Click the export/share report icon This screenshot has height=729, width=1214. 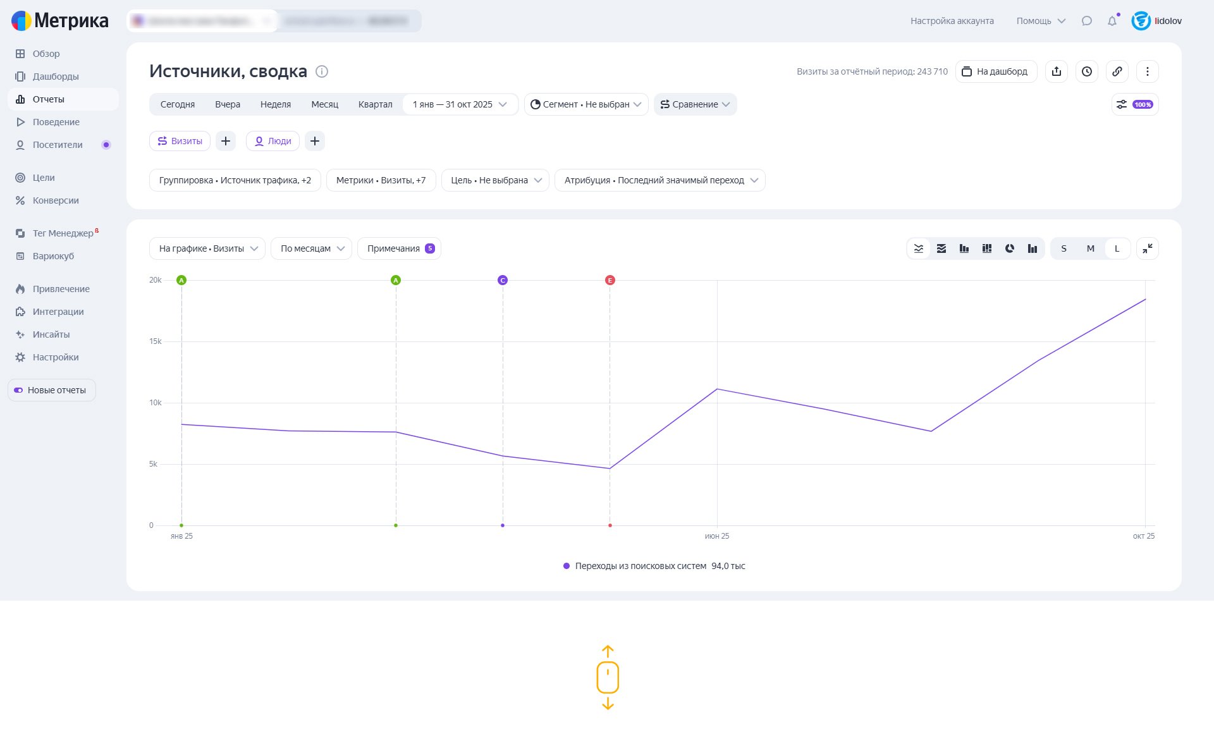[1057, 71]
